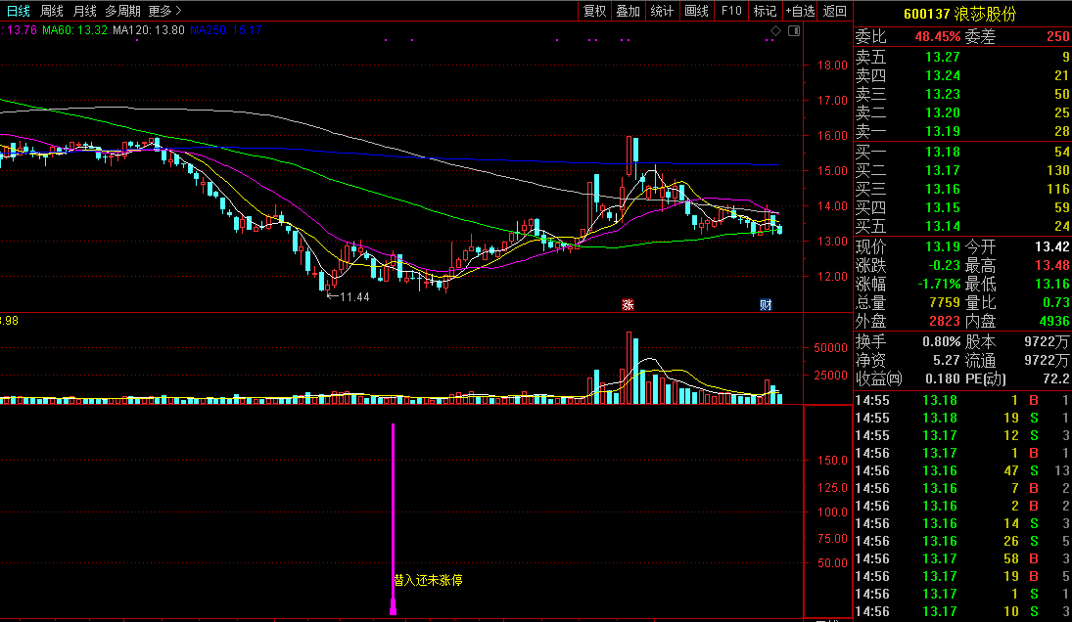
Task: Click the 18.00 price axis label
Action: [832, 66]
